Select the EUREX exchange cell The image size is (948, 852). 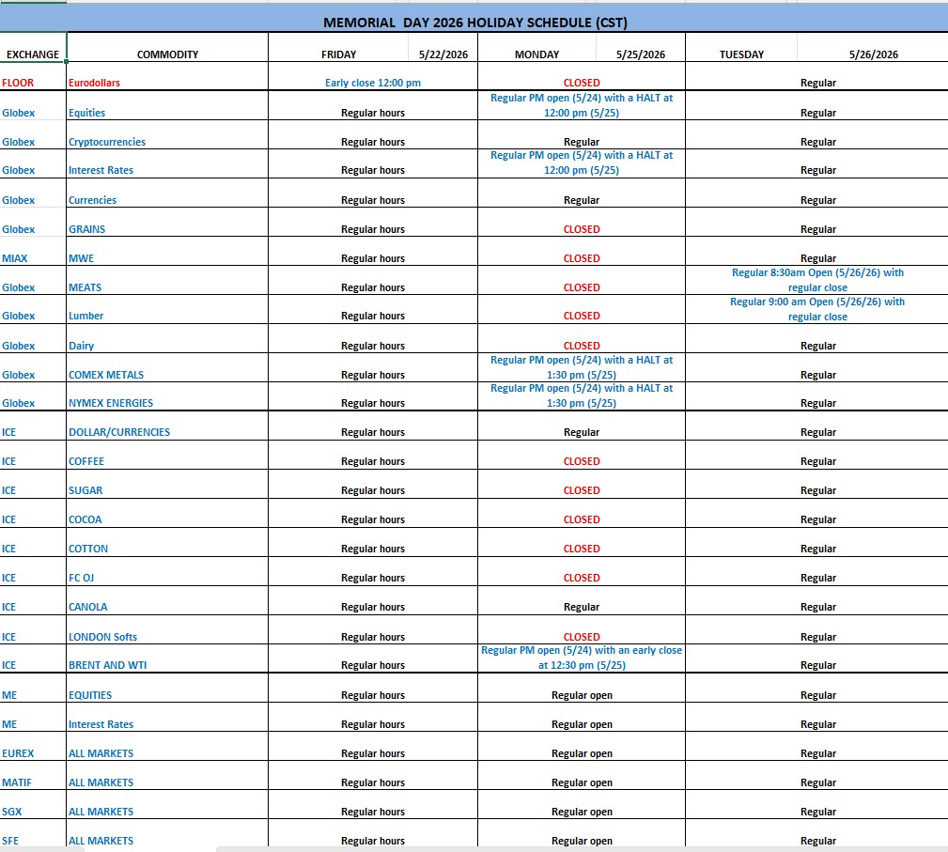[x=33, y=746]
